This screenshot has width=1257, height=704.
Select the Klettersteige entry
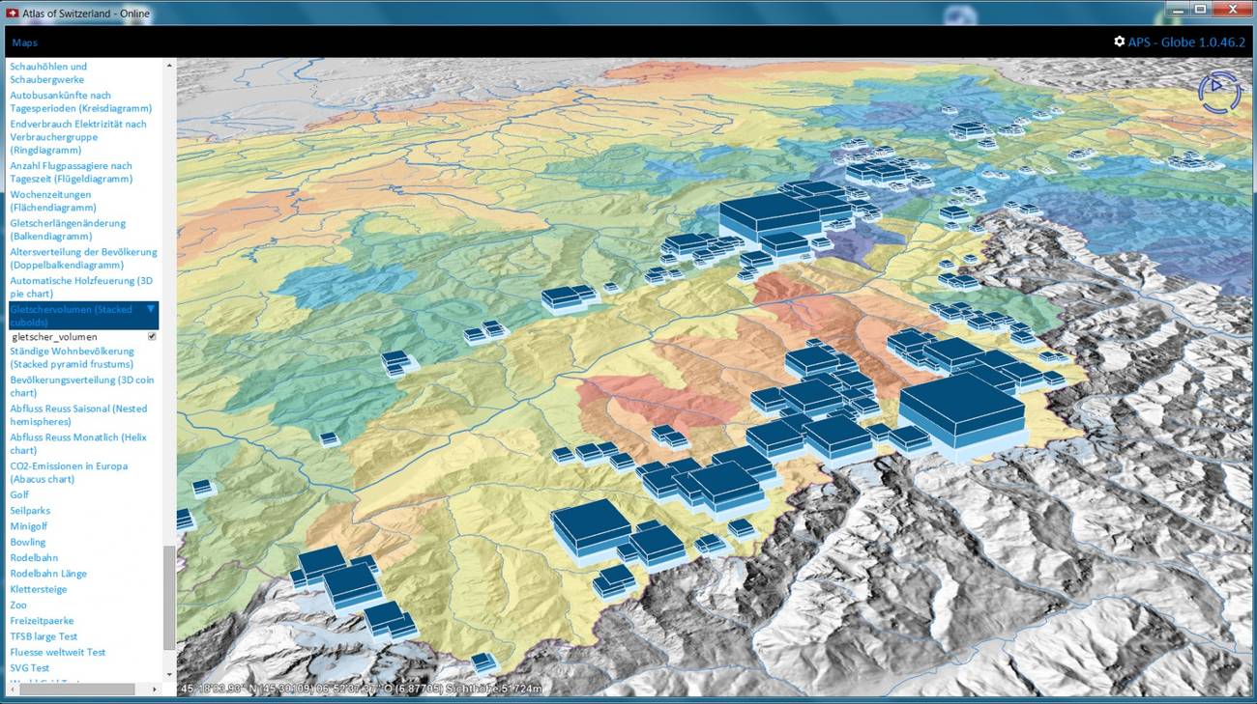click(x=39, y=589)
